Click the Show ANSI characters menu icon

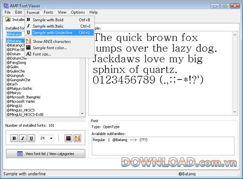coord(29,41)
